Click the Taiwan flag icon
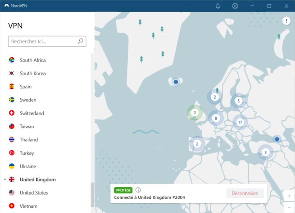Image resolution: width=295 pixels, height=213 pixels. tap(12, 126)
